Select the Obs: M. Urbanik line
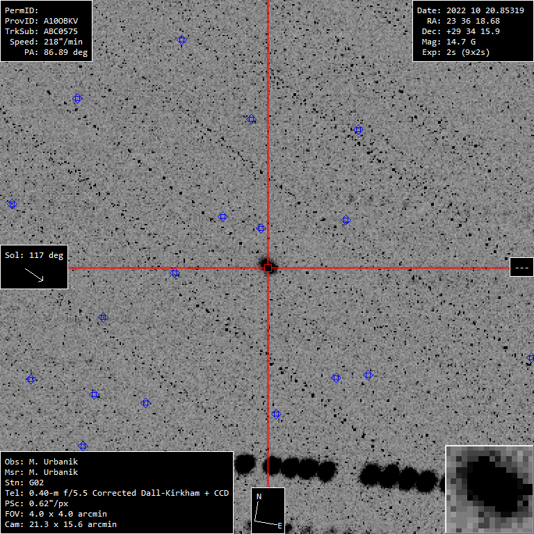 coord(41,462)
